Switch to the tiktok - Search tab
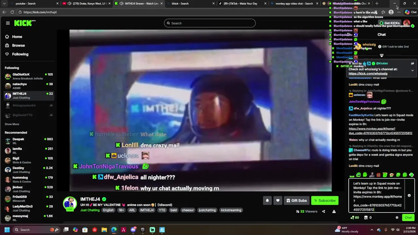Viewport: 418px width, 235px height. pos(191,4)
